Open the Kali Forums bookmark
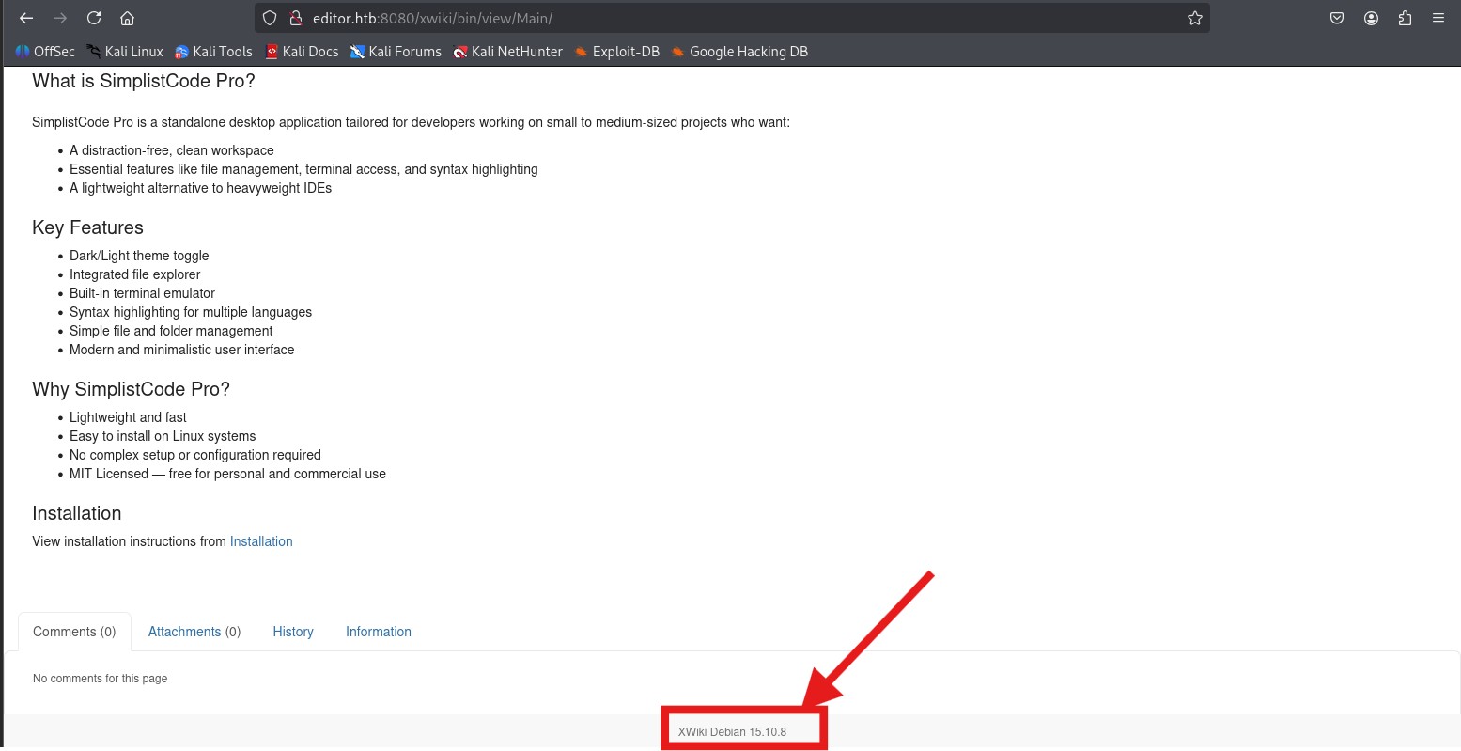 [x=396, y=52]
